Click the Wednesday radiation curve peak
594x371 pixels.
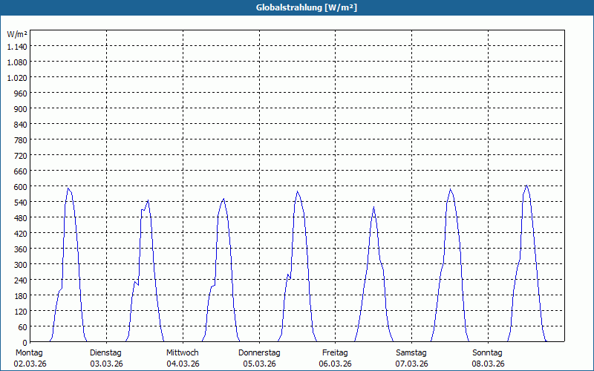[224, 199]
